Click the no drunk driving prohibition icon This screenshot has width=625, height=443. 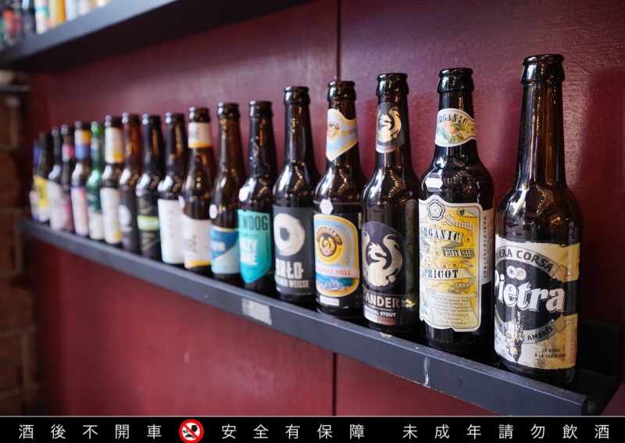(191, 431)
